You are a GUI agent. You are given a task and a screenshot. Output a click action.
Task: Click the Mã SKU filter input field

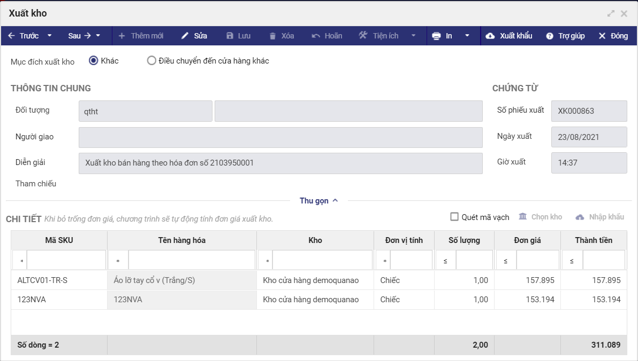tap(66, 260)
